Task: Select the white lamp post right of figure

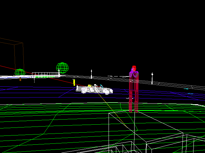Action: tap(152, 78)
